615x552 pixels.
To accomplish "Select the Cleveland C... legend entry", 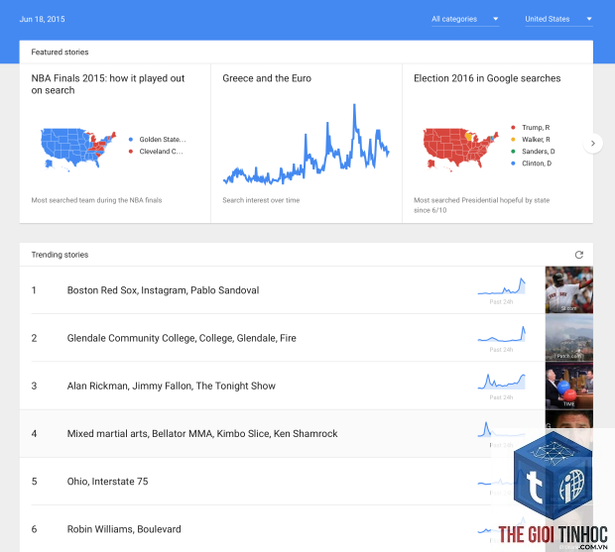I will [x=156, y=152].
